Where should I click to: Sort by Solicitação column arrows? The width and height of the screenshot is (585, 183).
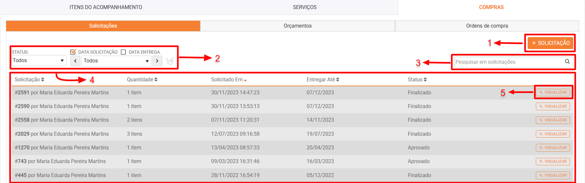tap(43, 80)
